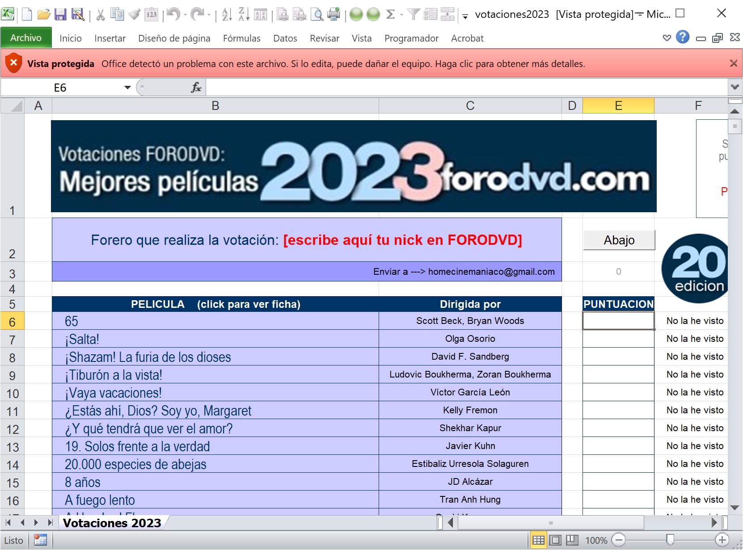Open the Archivo tab
This screenshot has height=550, width=743.
[x=26, y=38]
